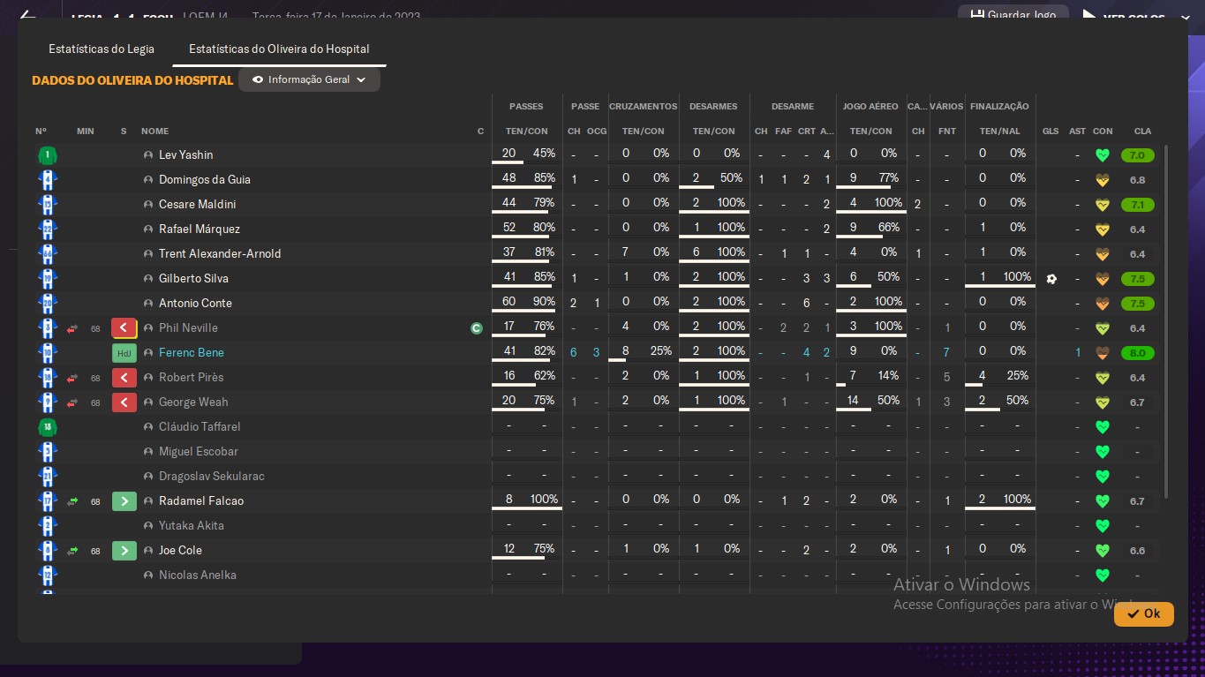Click Radamel Falcao's green swap arrows icon

(x=72, y=501)
